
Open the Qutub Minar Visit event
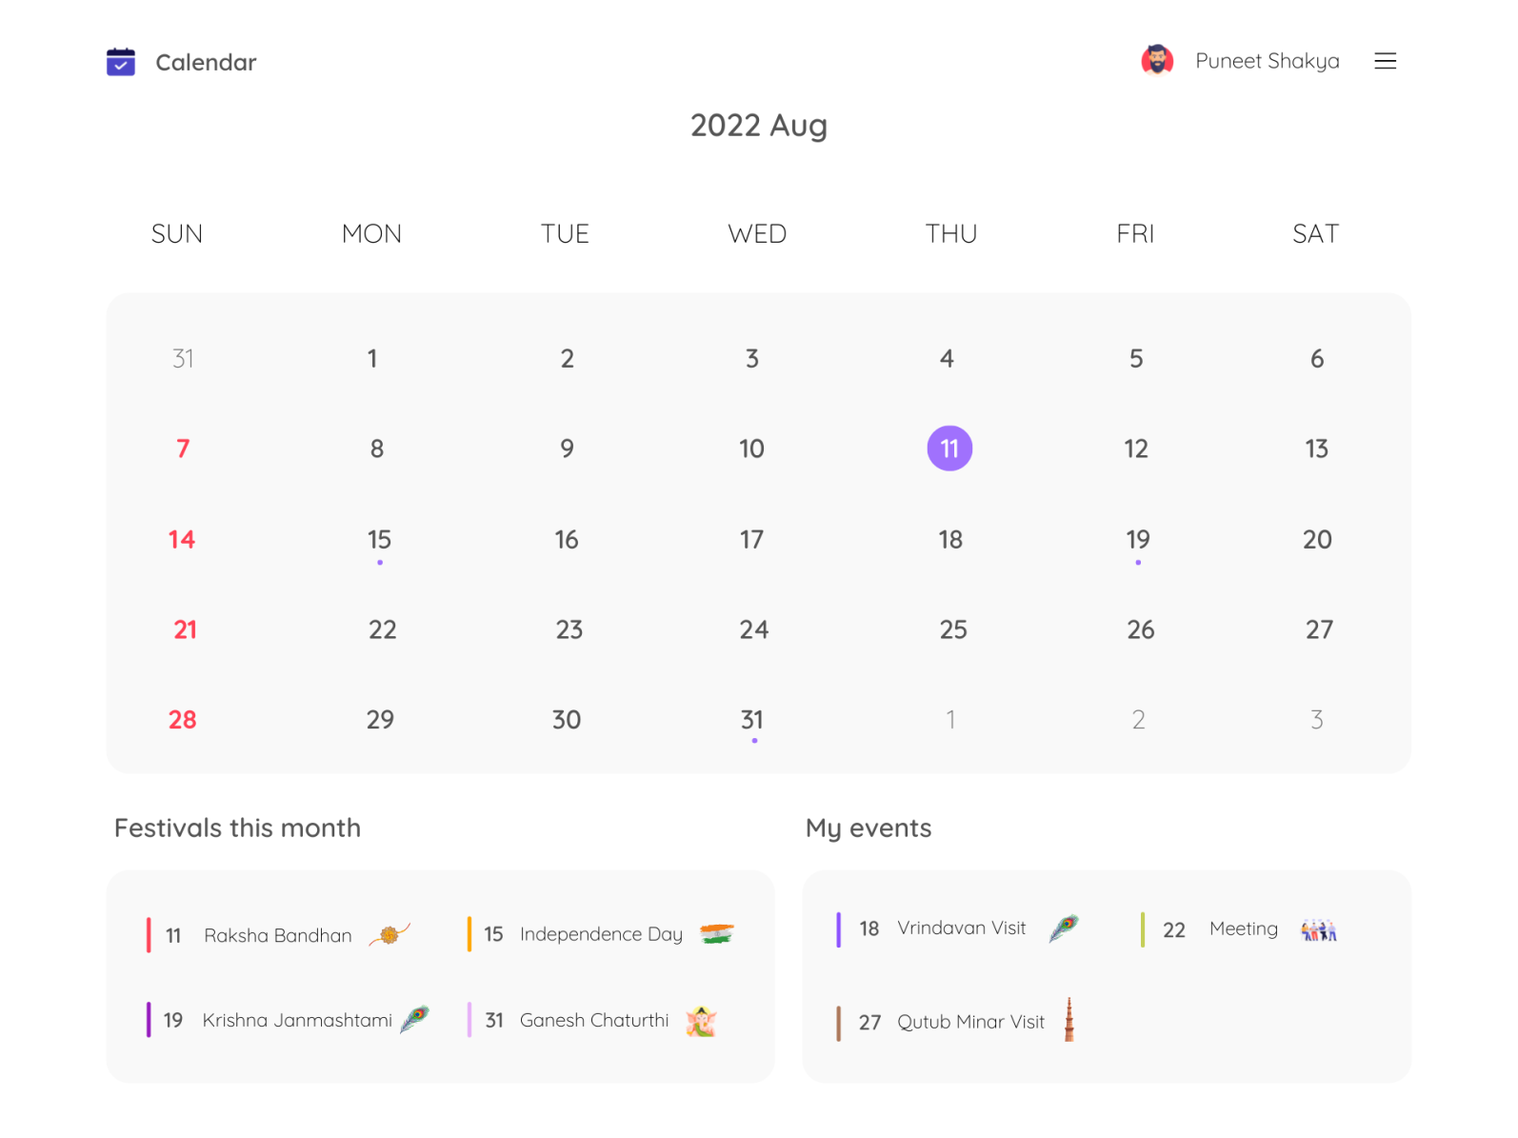pyautogui.click(x=956, y=1022)
